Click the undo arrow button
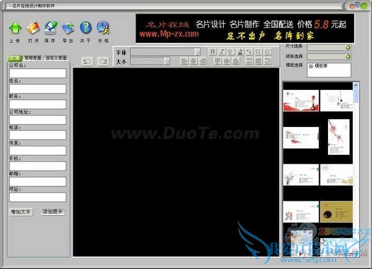The height and width of the screenshot is (269, 372). pyautogui.click(x=87, y=62)
